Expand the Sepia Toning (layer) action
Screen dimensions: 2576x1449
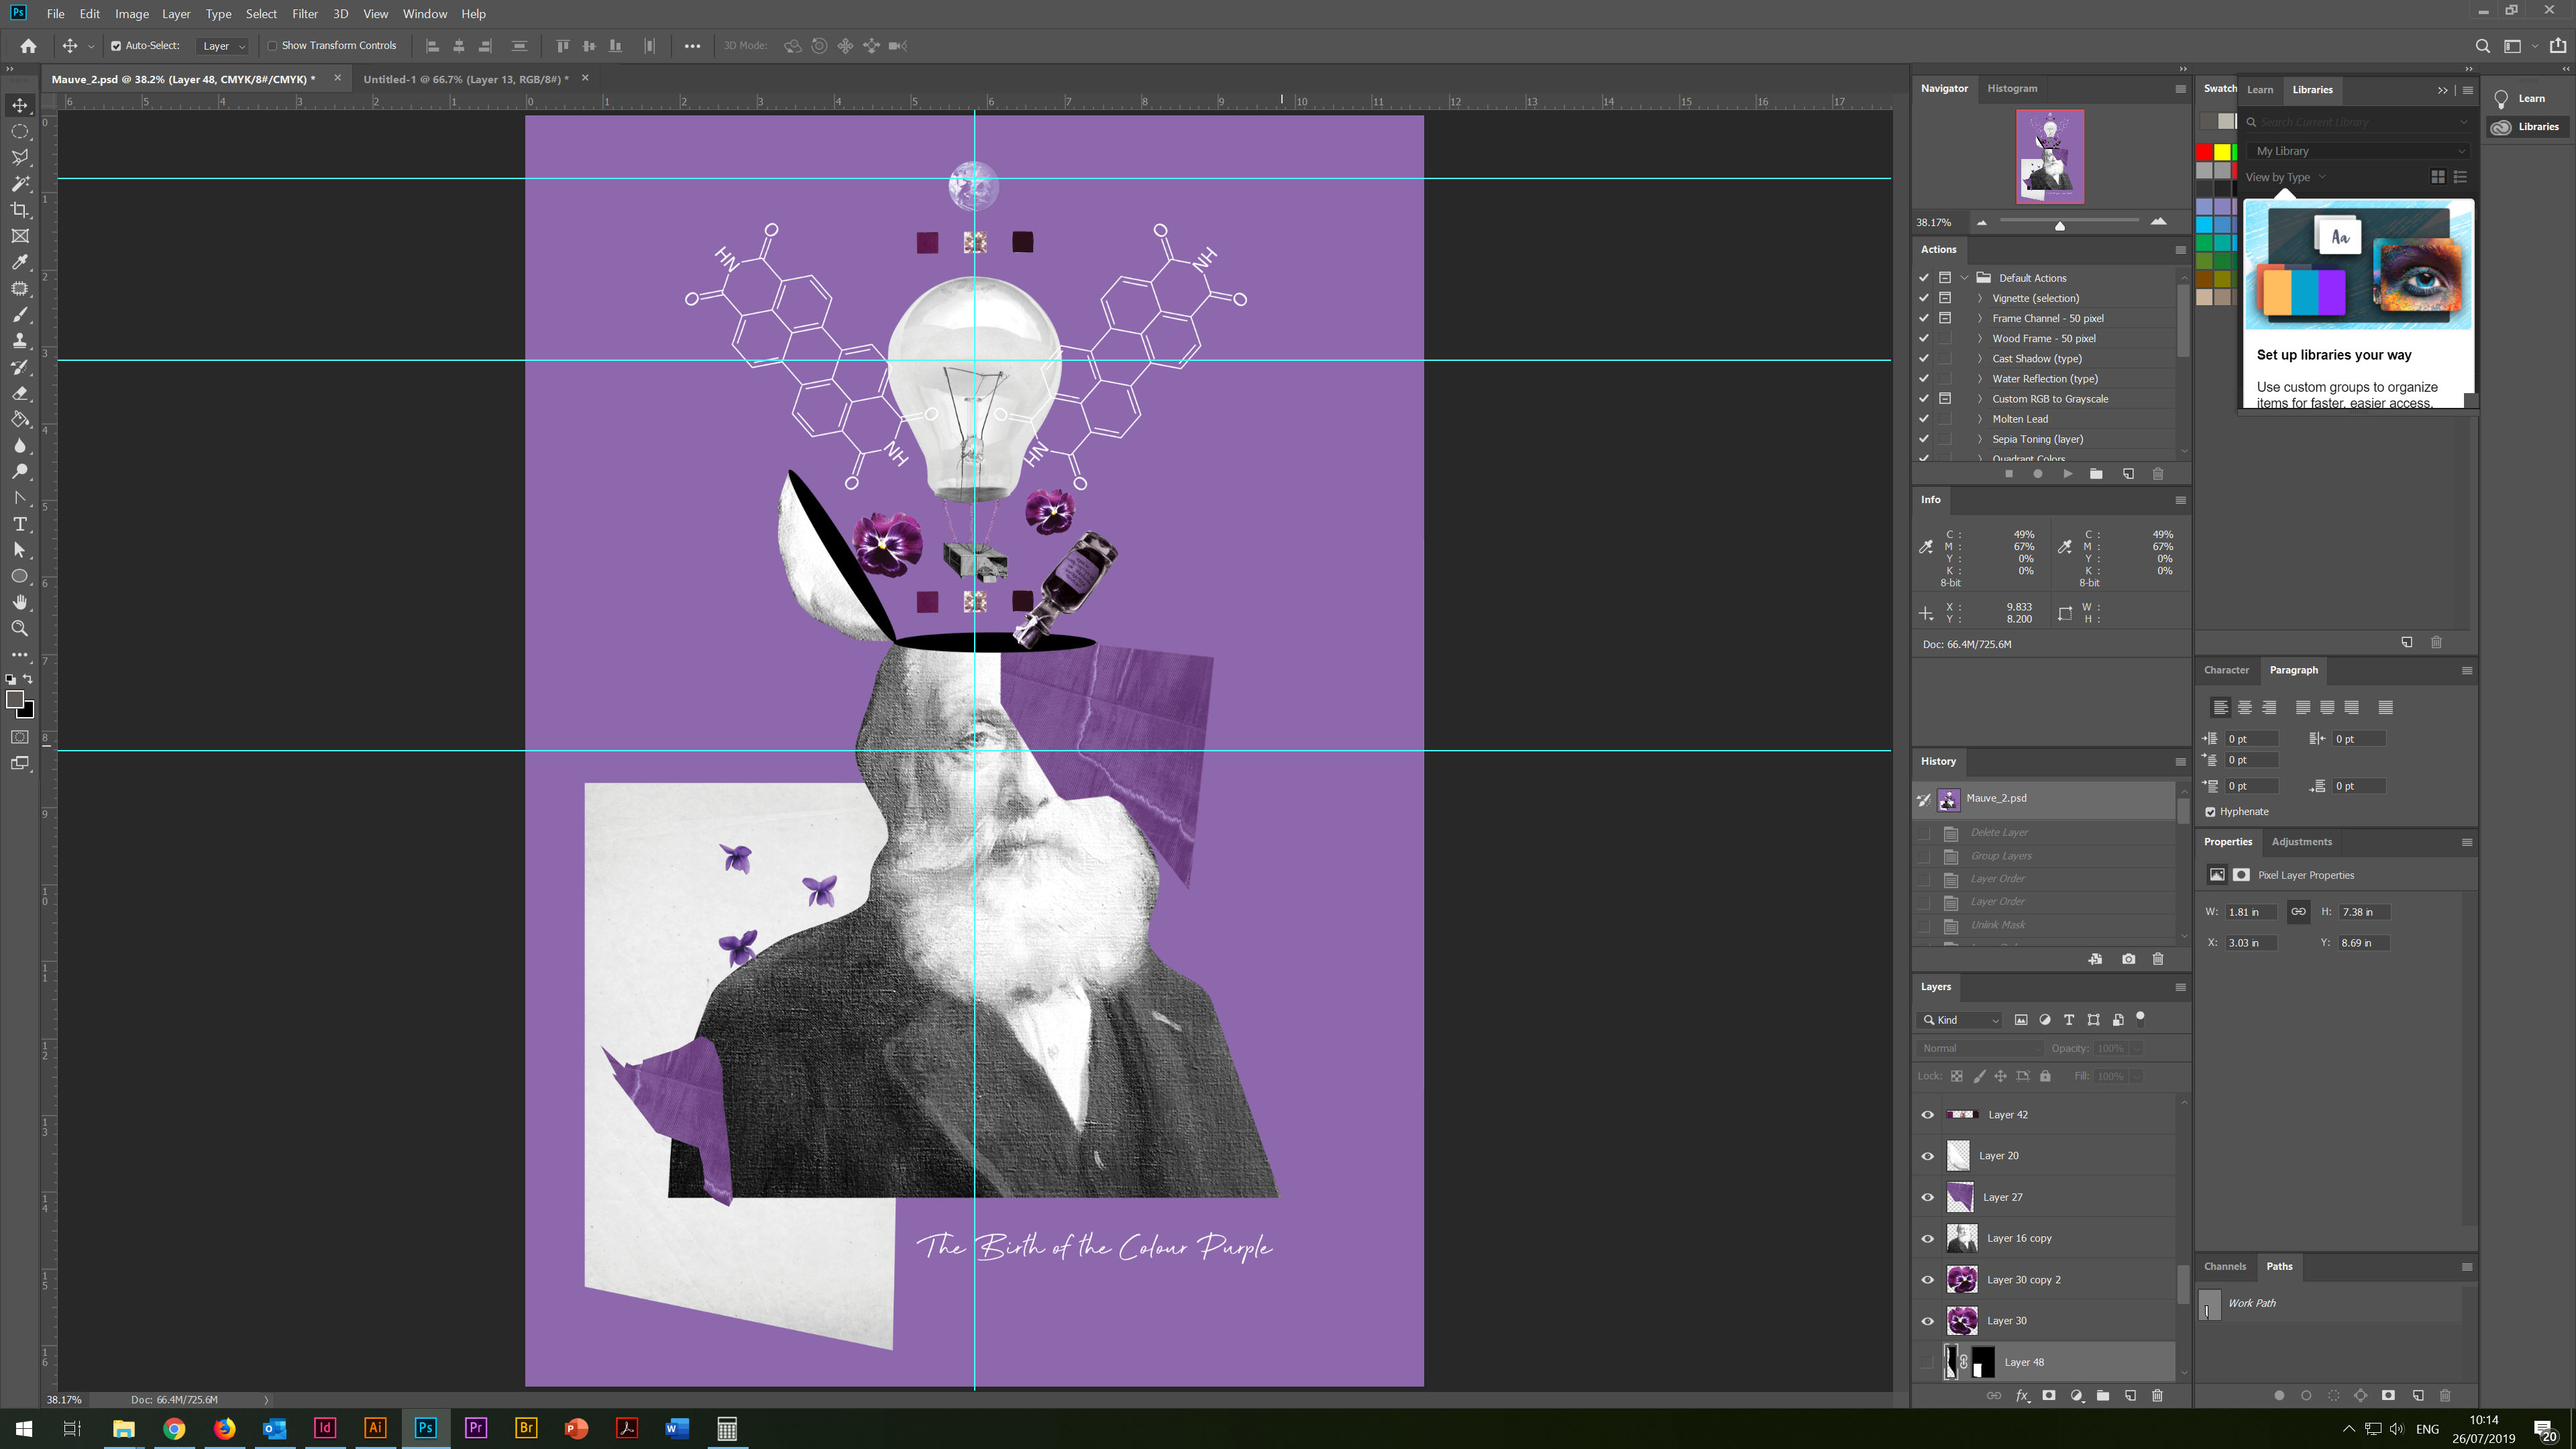point(1979,439)
